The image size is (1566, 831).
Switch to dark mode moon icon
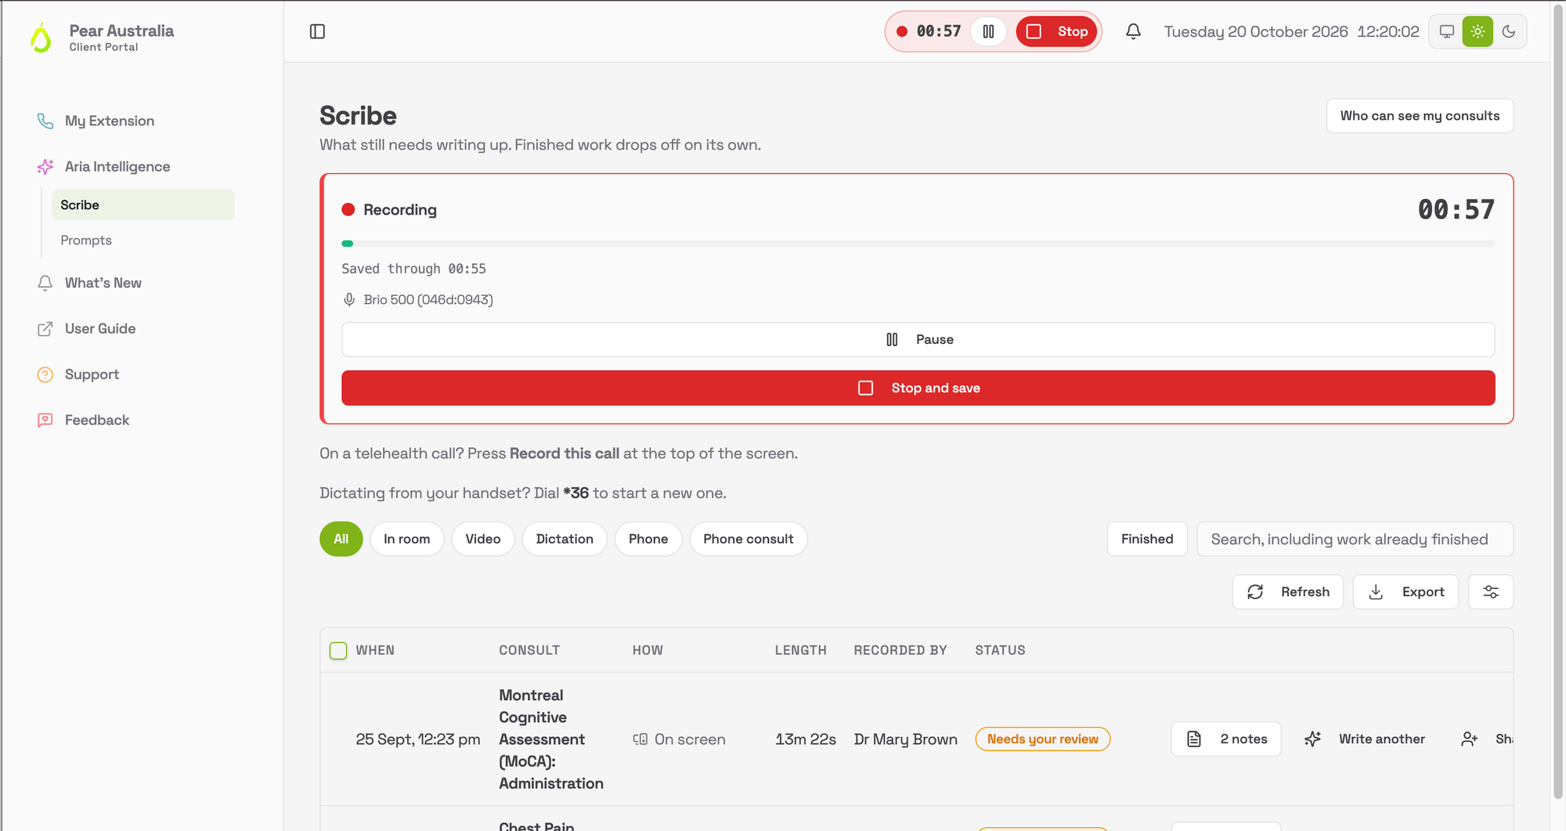(1509, 31)
